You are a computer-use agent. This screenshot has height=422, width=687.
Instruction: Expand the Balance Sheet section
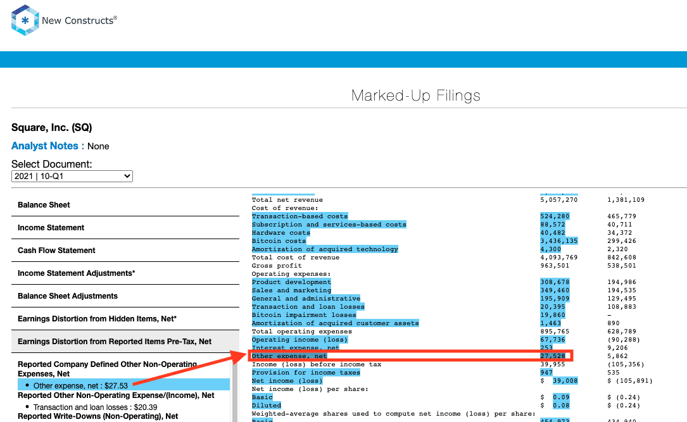coord(125,205)
